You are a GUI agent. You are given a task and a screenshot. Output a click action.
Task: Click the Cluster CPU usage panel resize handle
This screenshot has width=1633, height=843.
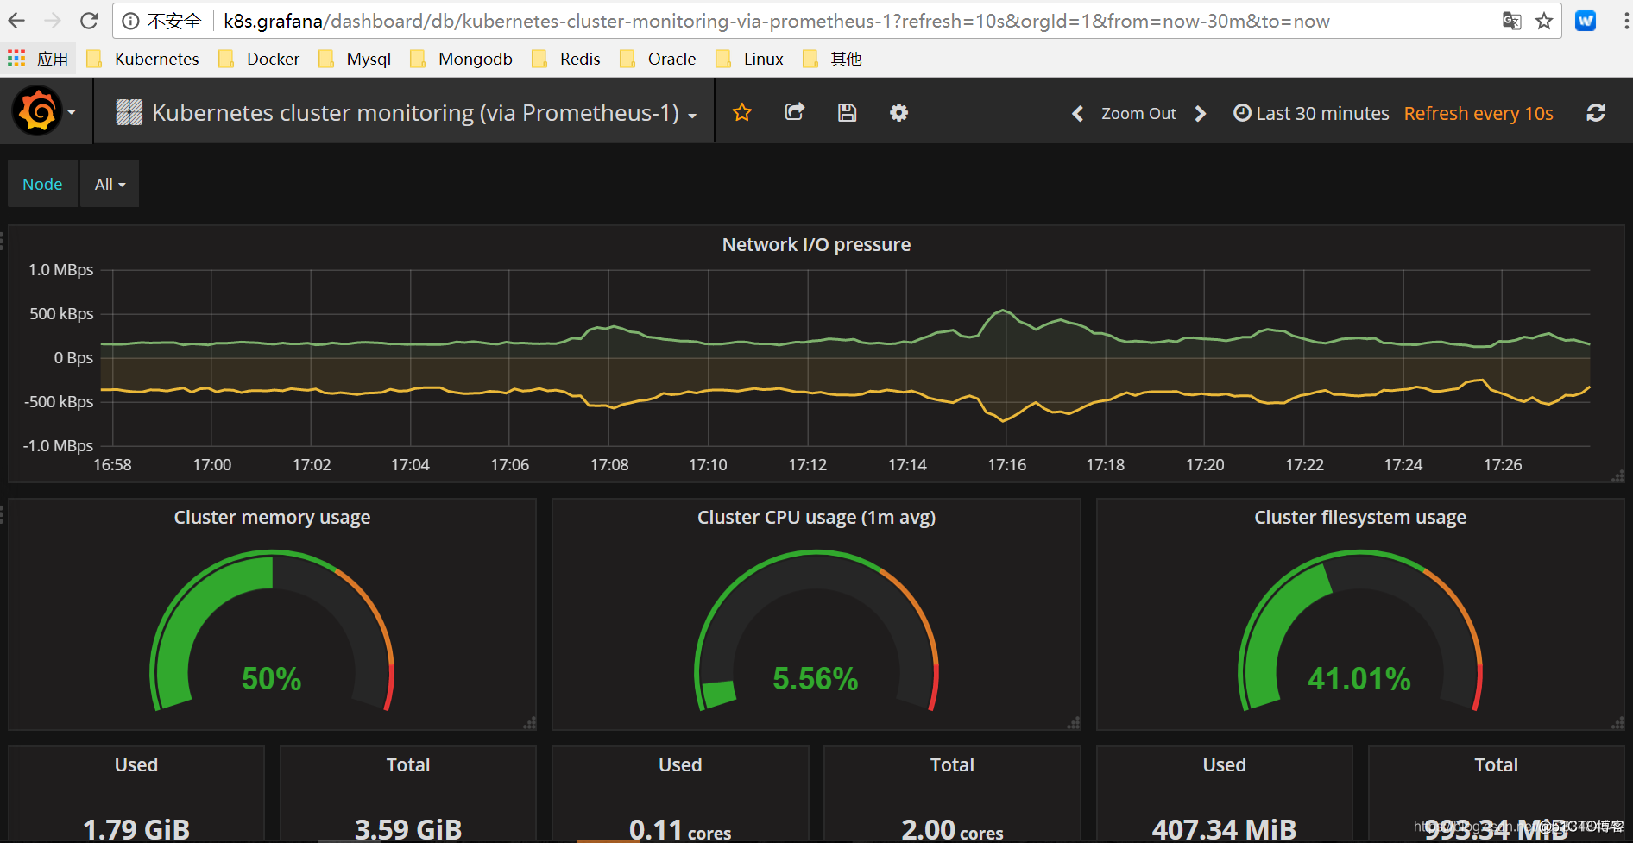[1074, 723]
